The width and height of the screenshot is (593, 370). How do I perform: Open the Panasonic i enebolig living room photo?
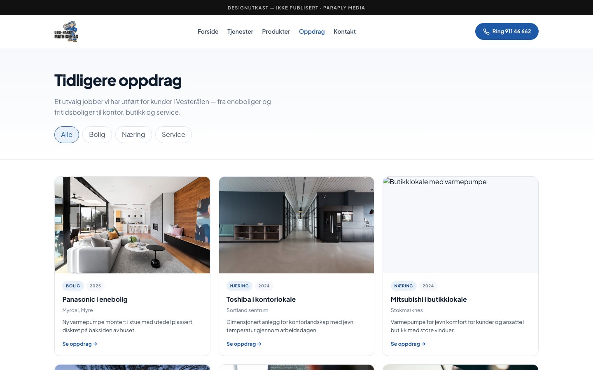click(x=132, y=225)
